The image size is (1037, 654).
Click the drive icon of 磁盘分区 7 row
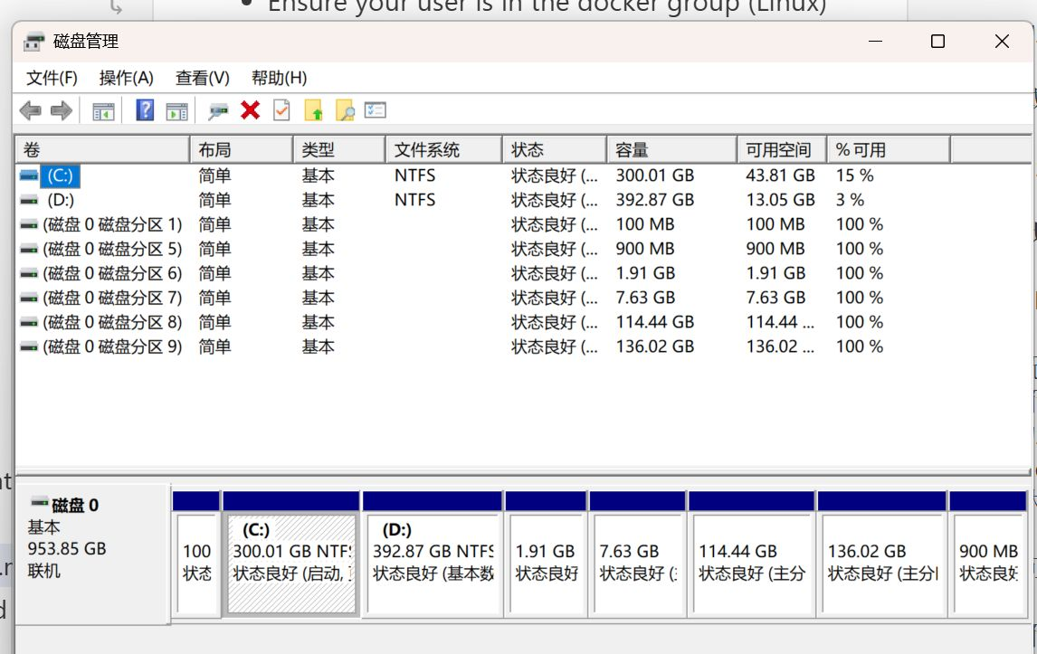point(28,299)
